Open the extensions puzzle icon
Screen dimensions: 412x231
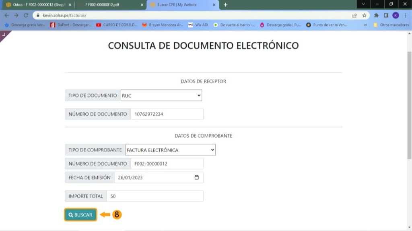377,15
